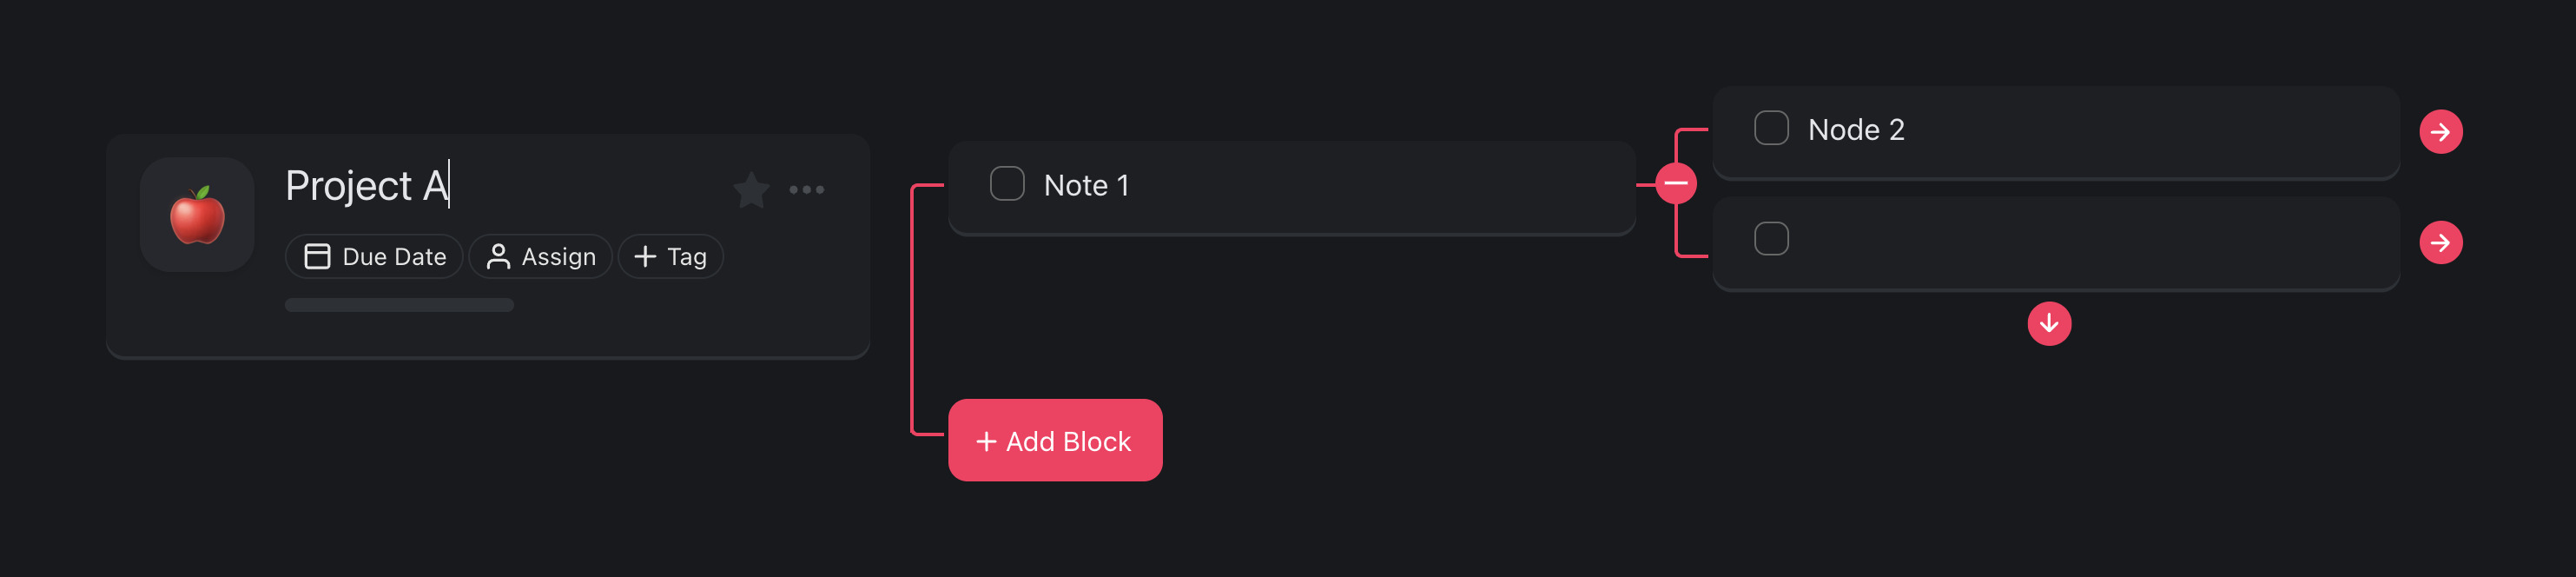Screen dimensions: 2576x577
Task: Click the person icon in Assign
Action: pyautogui.click(x=498, y=257)
